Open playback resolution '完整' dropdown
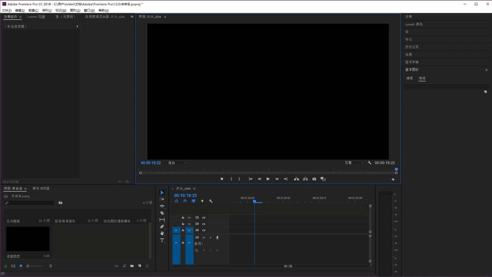The height and width of the screenshot is (277, 492). (x=353, y=163)
